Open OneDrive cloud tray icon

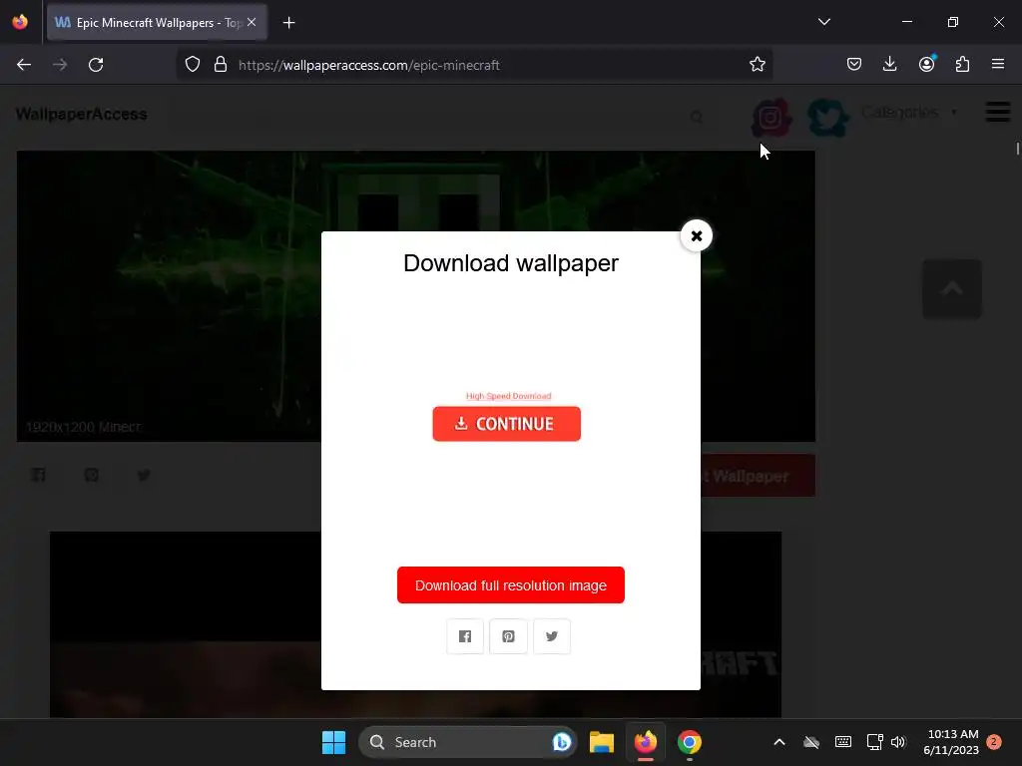810,742
